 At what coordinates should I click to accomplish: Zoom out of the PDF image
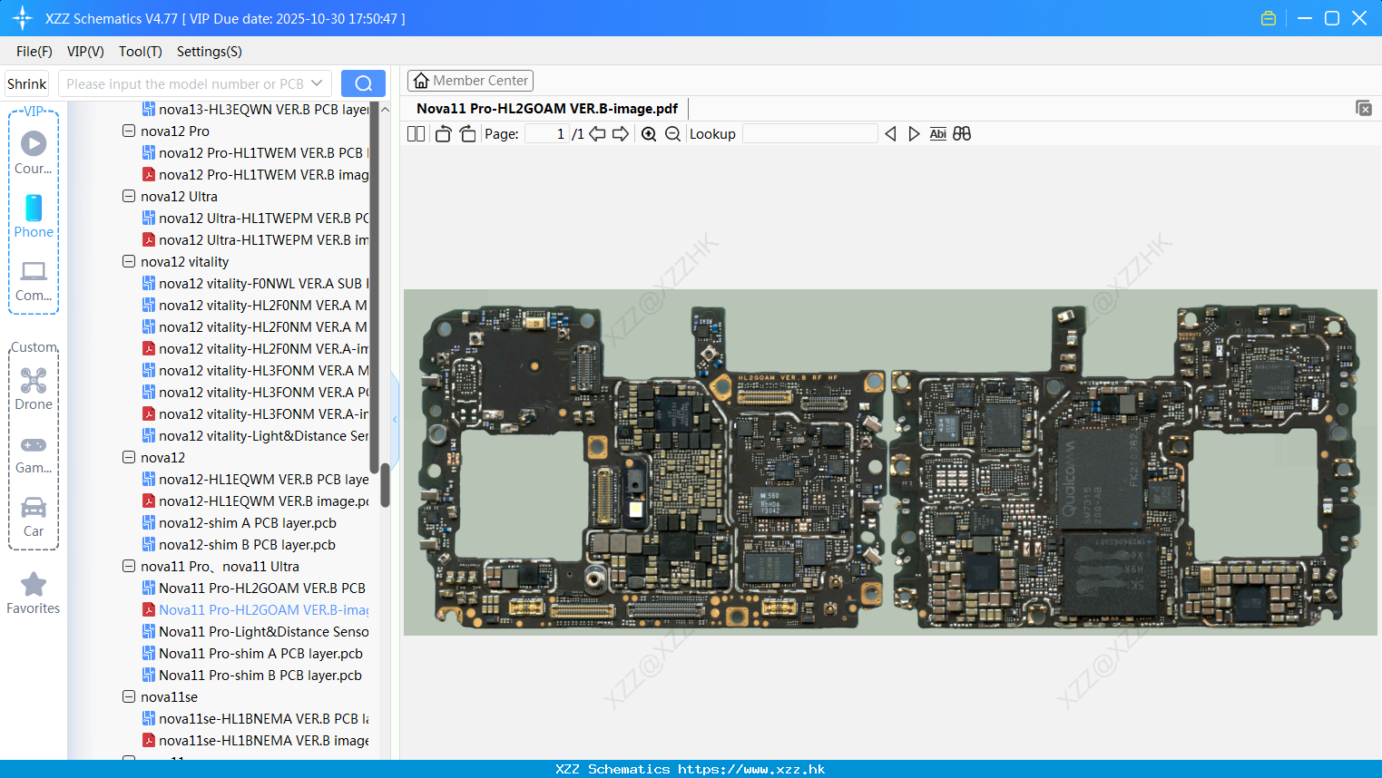(x=672, y=134)
